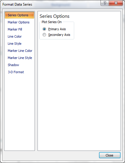Click the Secondary Axis label text

(59, 35)
